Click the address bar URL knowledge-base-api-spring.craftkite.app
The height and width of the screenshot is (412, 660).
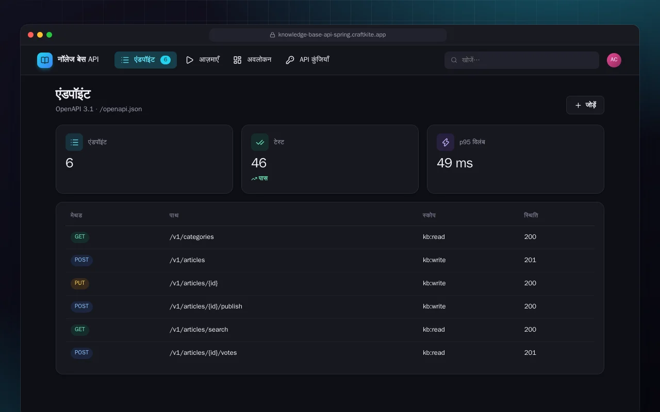click(x=332, y=35)
